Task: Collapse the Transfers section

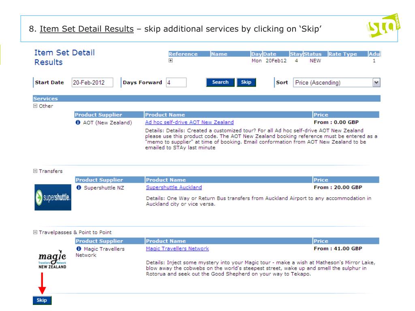Action: [x=35, y=171]
